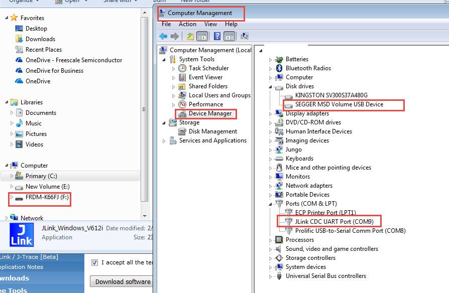Click the Back arrow in Computer Management toolbar
This screenshot has width=449, height=293.
click(x=163, y=36)
